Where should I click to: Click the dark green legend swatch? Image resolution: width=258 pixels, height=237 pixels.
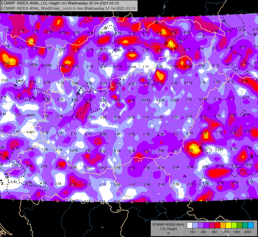click(x=240, y=225)
